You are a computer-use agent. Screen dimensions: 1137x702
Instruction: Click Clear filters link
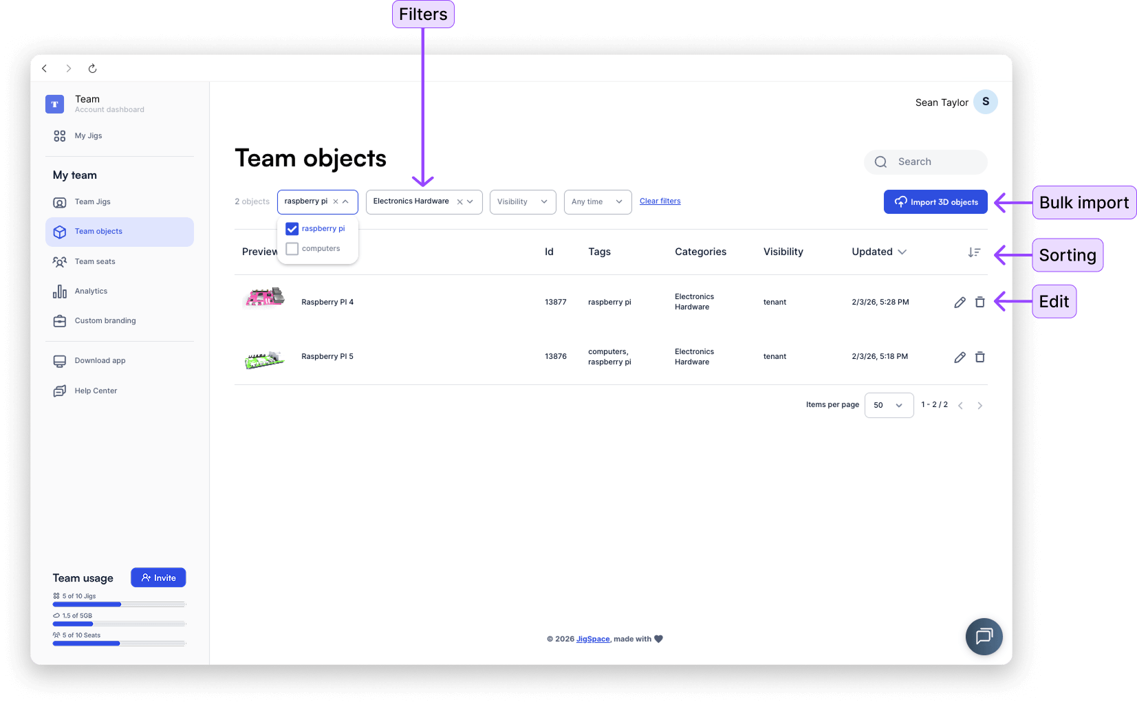[x=660, y=201]
